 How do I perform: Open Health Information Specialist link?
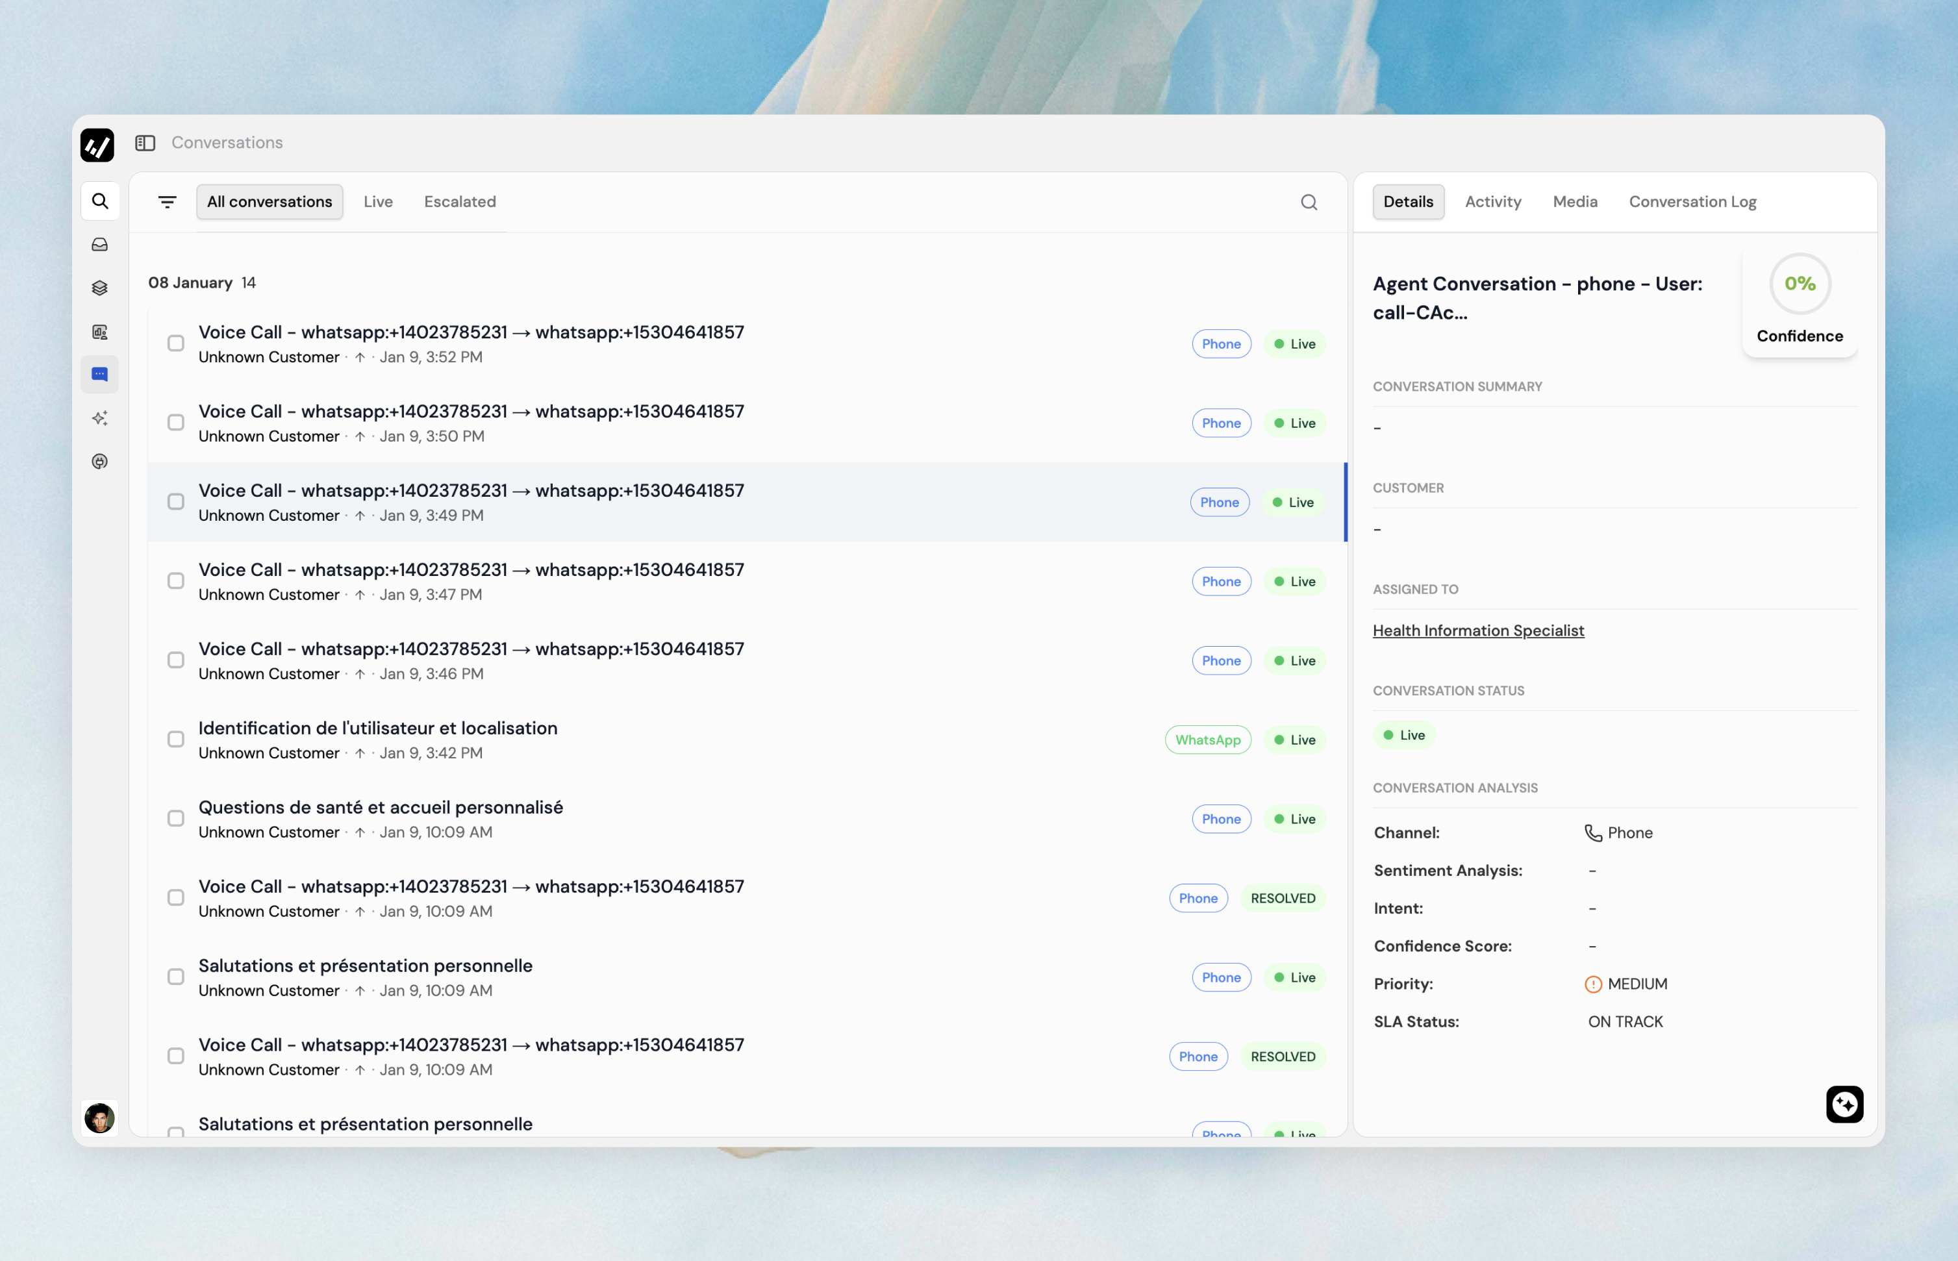(1477, 630)
